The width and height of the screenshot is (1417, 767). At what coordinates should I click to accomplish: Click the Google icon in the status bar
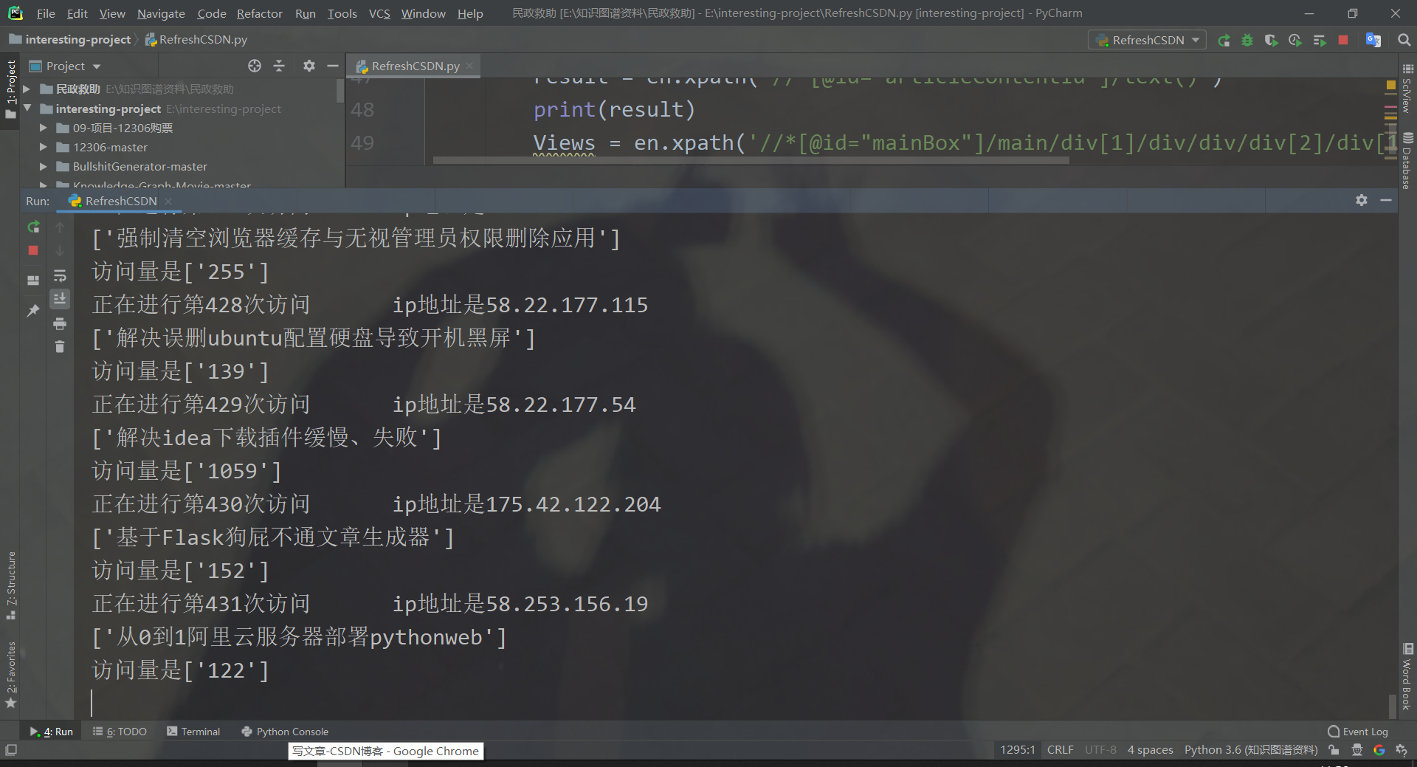1379,750
